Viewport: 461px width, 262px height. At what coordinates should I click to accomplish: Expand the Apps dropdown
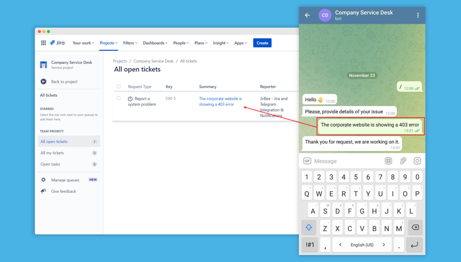(240, 43)
